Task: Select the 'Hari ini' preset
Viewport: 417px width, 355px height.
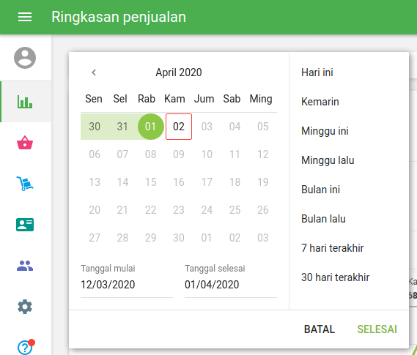Action: point(317,72)
